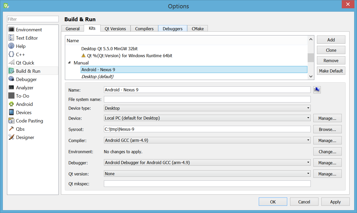Select the Text Editor sidebar icon
This screenshot has height=213, width=357.
pos(11,38)
